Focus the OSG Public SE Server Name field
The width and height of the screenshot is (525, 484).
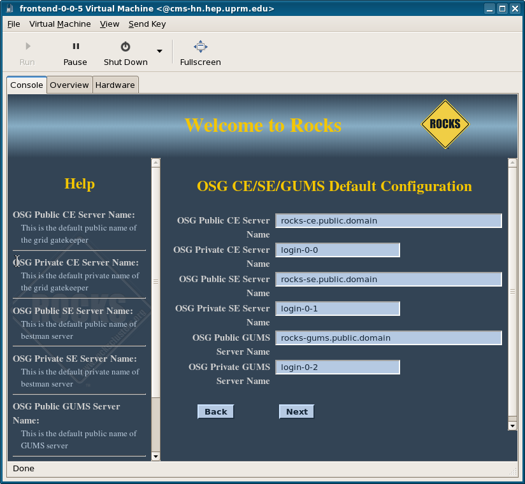point(388,280)
